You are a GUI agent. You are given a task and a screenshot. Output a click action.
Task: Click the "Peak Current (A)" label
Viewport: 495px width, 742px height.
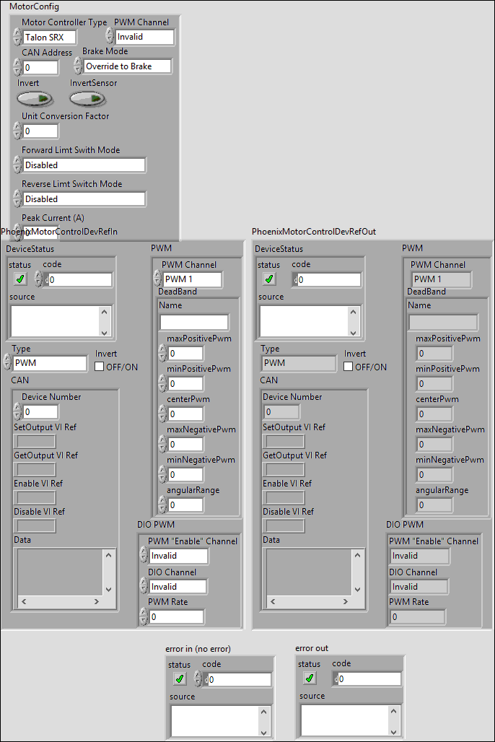tap(53, 218)
